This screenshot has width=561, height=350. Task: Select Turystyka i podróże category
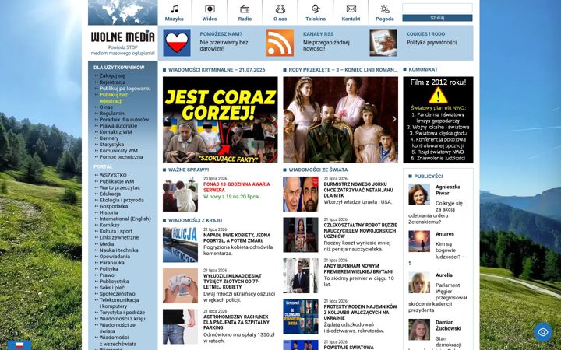122,313
